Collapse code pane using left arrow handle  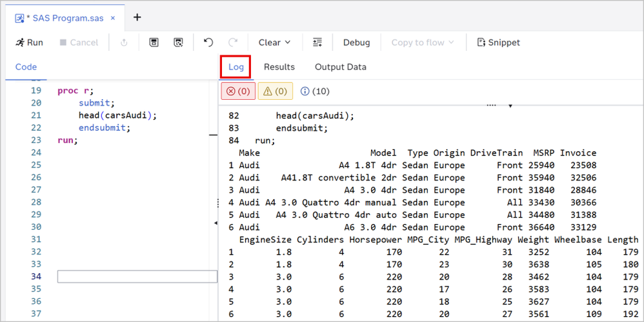point(216,223)
